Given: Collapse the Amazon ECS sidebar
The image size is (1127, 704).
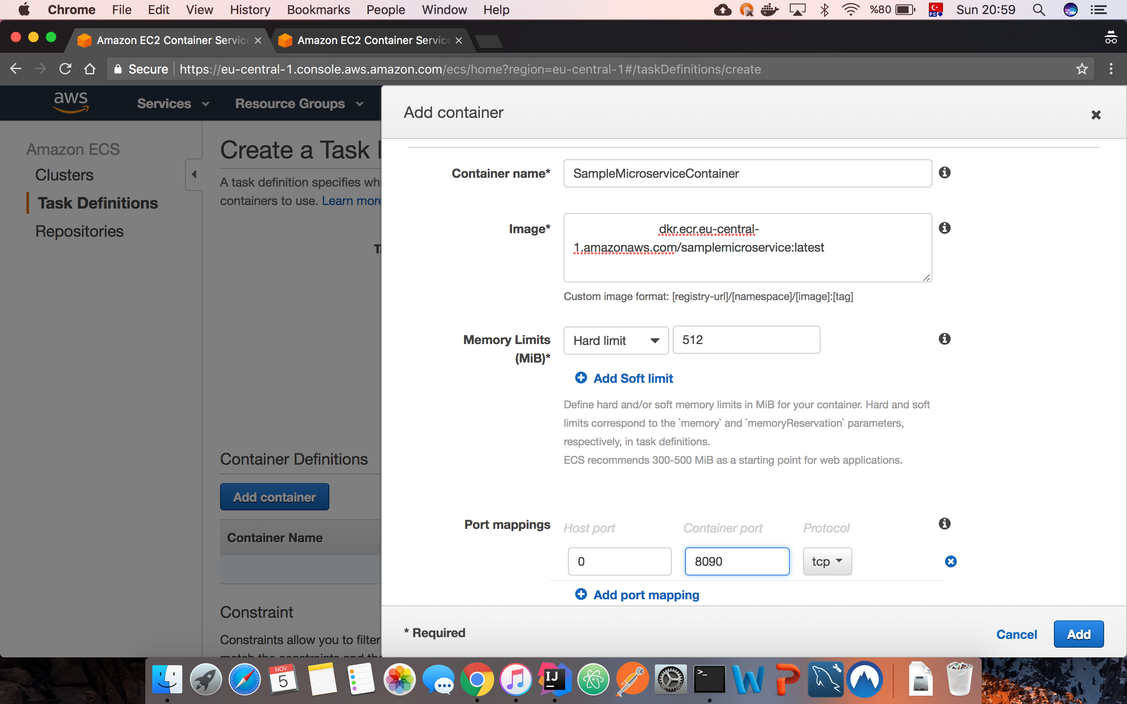Looking at the screenshot, I should click(194, 174).
